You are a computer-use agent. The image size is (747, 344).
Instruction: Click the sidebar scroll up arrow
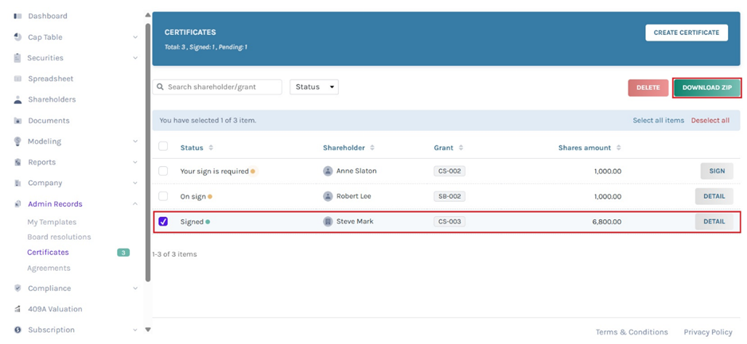tap(148, 16)
